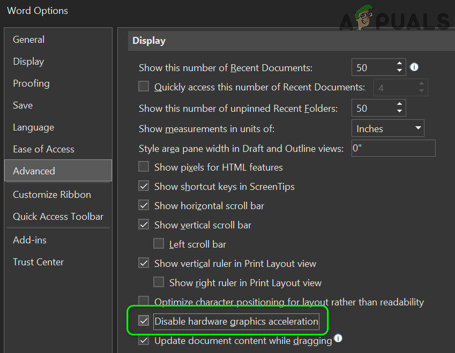455x353 pixels.
Task: Open the Add-ins category
Action: pos(58,240)
